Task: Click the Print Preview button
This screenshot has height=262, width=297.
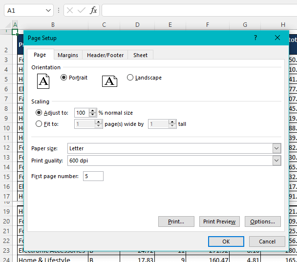Action: [x=219, y=222]
